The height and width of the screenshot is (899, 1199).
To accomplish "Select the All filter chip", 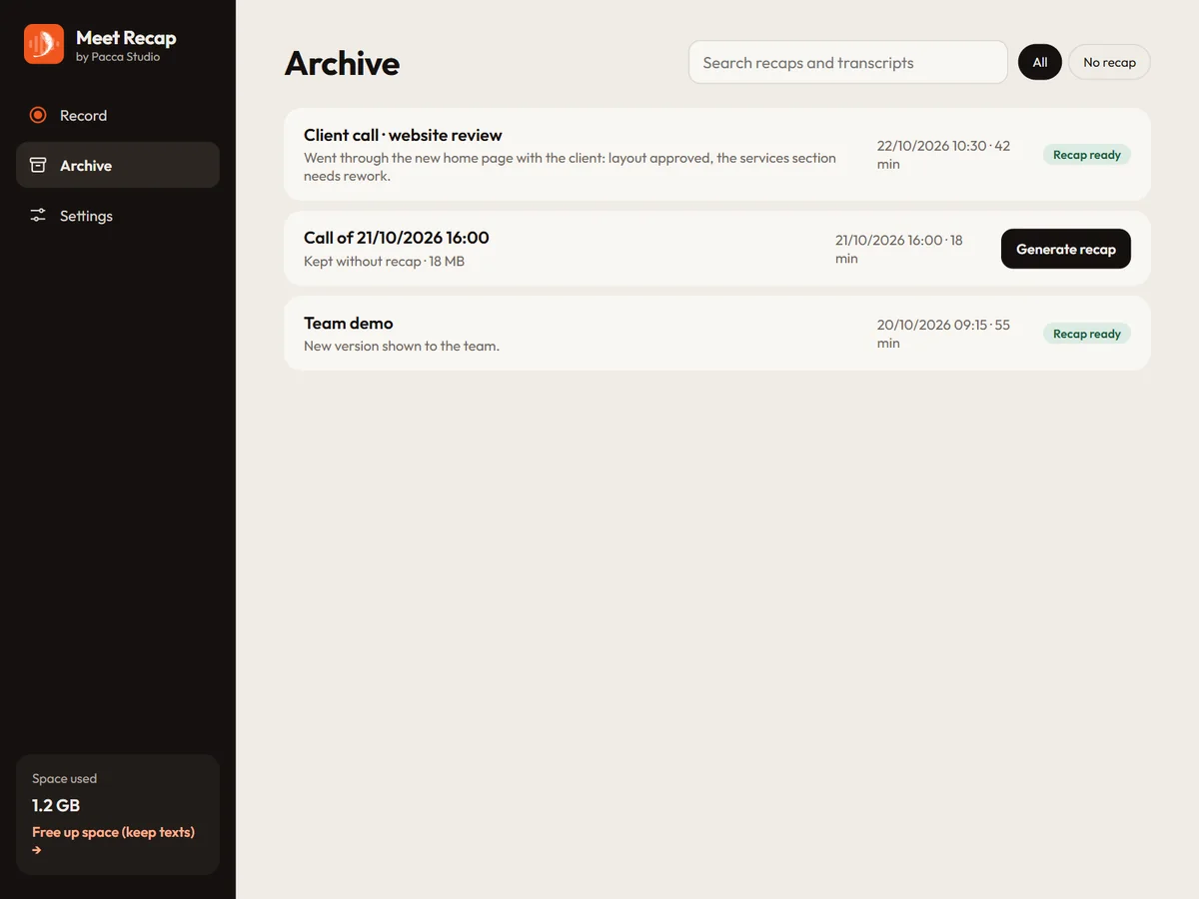I will (x=1040, y=62).
